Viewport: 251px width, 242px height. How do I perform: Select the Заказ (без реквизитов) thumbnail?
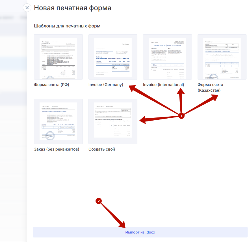pos(58,121)
